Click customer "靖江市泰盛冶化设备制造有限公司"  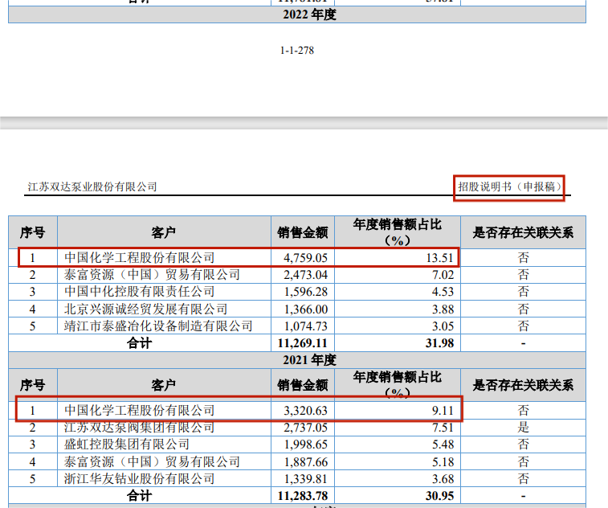158,326
